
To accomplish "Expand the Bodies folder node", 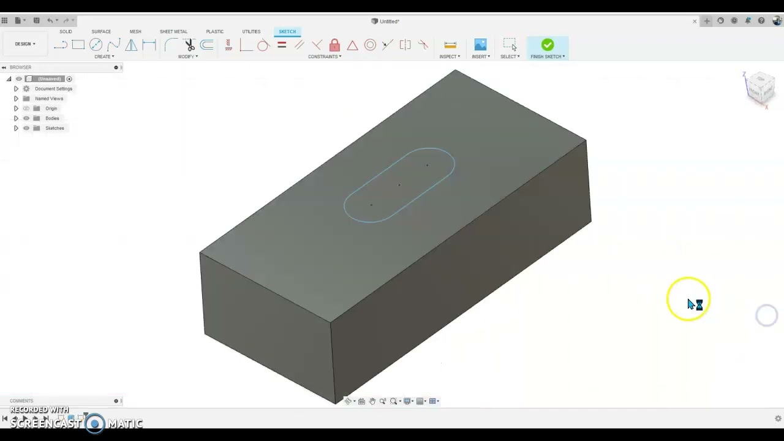I will pyautogui.click(x=16, y=118).
